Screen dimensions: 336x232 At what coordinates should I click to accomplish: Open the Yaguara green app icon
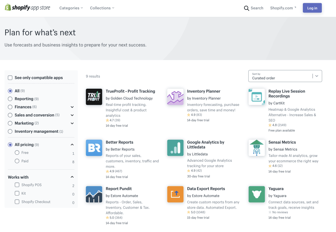257,194
